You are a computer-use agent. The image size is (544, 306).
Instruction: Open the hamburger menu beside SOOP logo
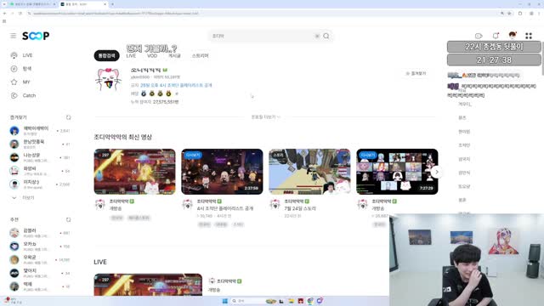point(14,36)
